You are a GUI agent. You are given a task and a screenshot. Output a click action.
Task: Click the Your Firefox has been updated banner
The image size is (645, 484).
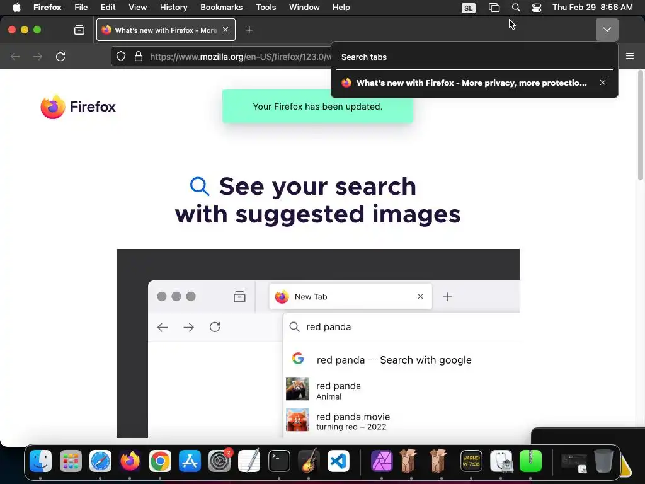(317, 107)
